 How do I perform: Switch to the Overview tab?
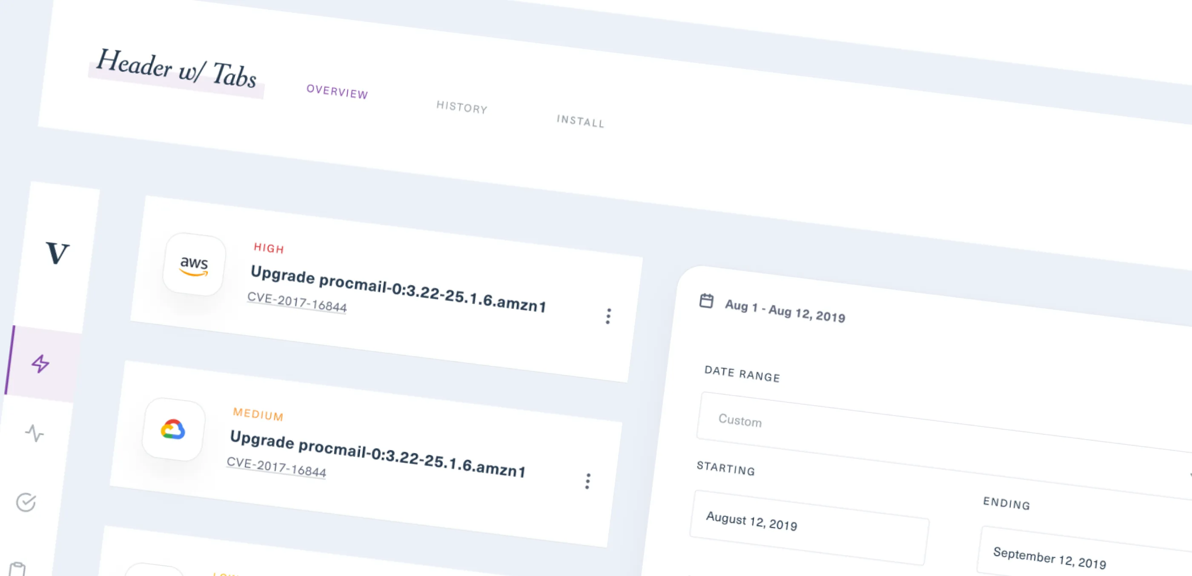click(x=337, y=91)
